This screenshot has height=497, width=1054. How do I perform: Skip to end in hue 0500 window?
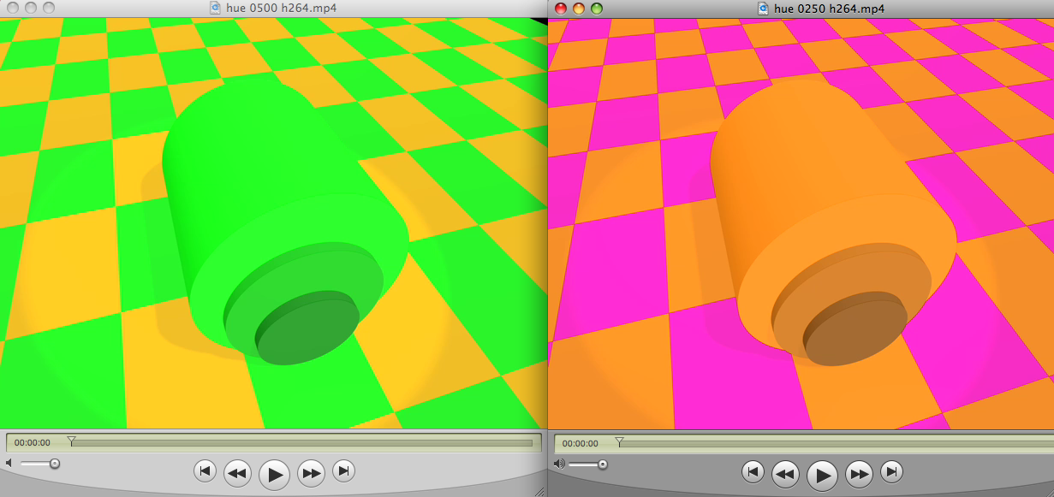click(x=343, y=470)
